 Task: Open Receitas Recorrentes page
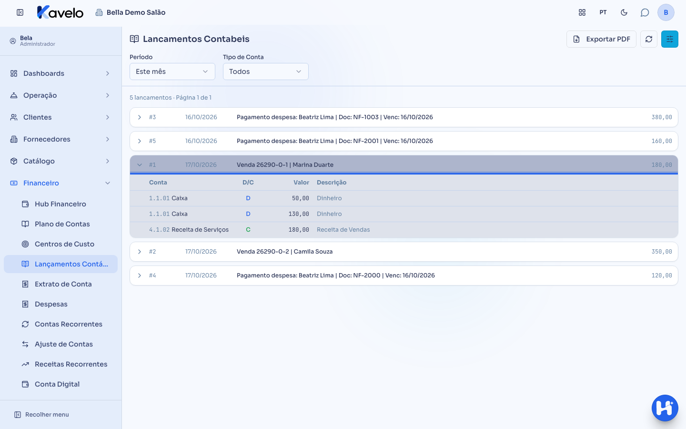[x=61, y=364]
